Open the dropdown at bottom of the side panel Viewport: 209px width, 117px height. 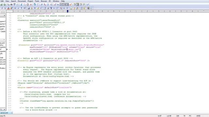coord(4,110)
